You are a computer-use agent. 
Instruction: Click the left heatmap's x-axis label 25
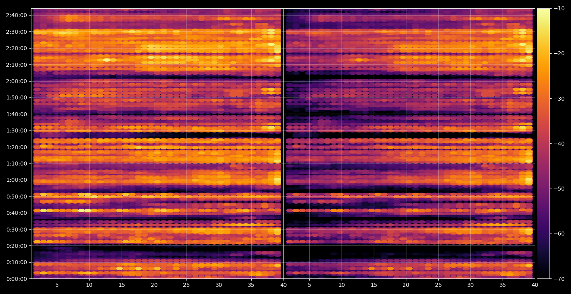tap(186, 285)
